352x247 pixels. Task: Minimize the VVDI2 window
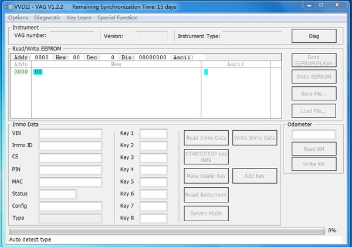309,5
